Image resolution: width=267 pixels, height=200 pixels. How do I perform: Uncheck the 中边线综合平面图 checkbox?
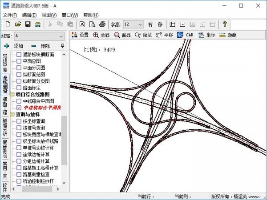click(x=19, y=108)
